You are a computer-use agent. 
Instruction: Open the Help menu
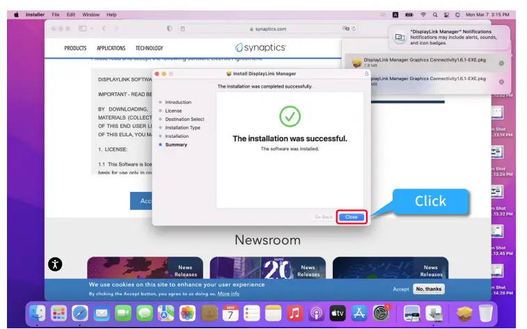pyautogui.click(x=111, y=15)
